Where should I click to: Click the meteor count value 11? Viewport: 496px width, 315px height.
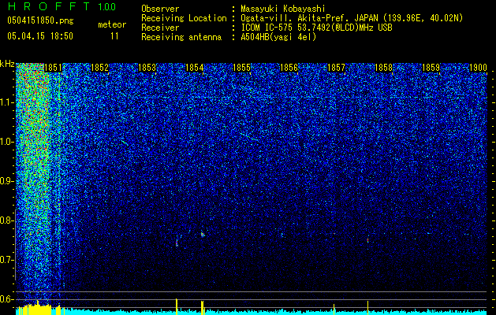114,36
